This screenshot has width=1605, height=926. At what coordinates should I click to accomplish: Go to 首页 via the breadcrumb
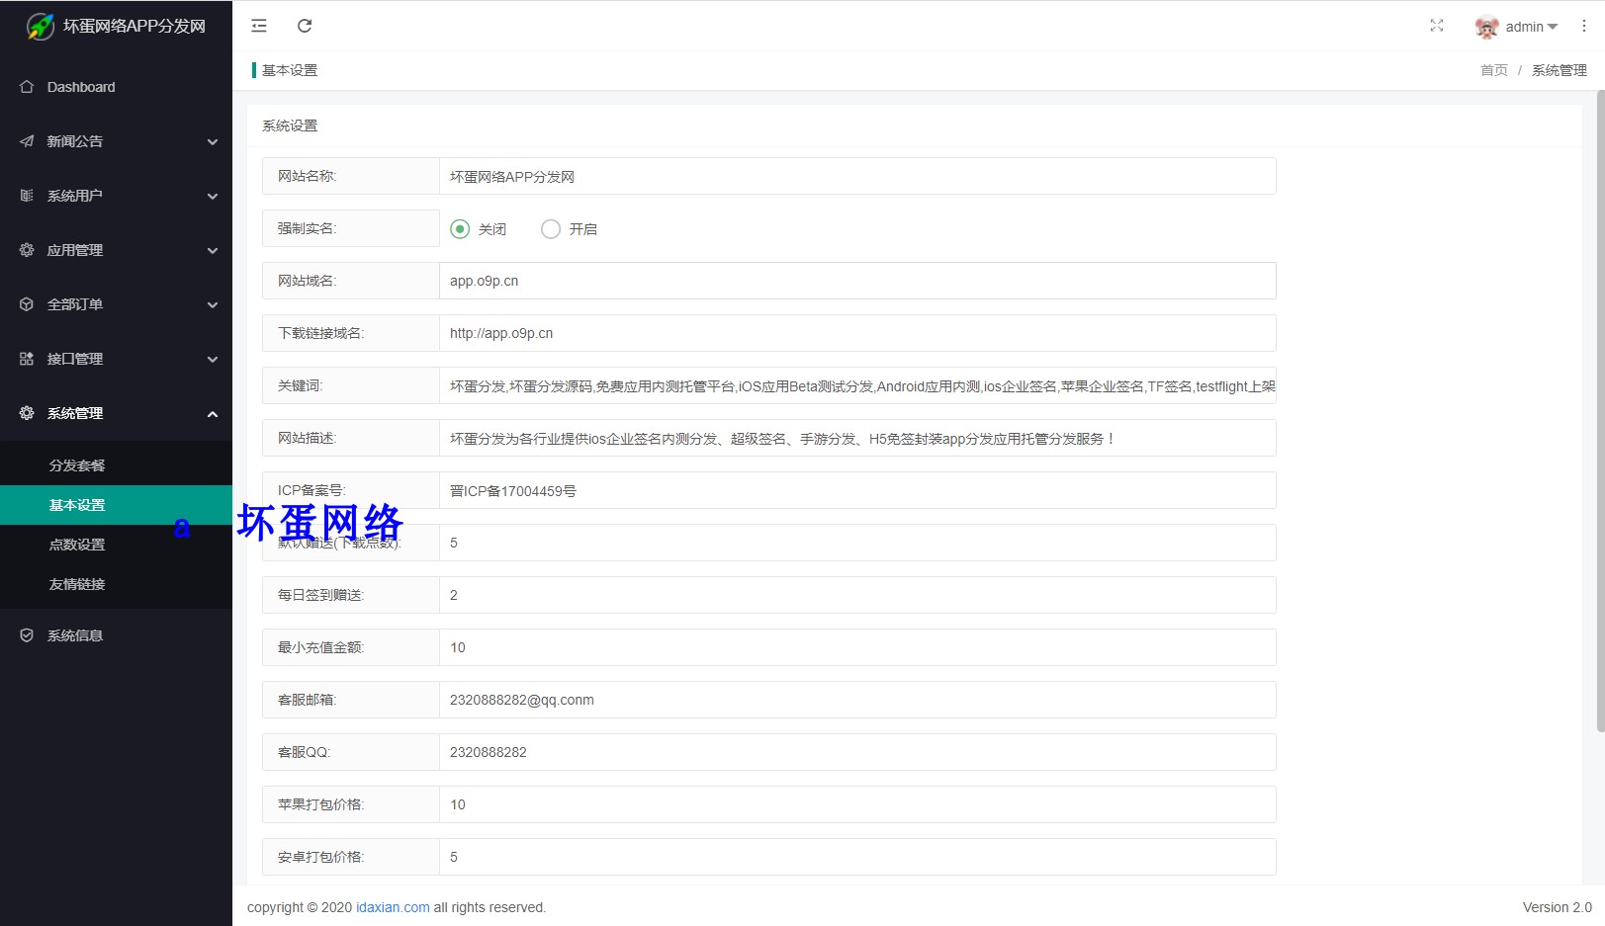click(1494, 70)
